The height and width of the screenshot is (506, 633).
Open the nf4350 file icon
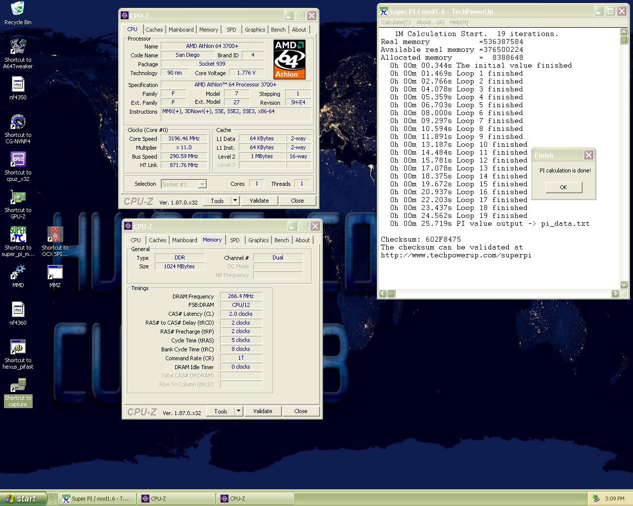(18, 84)
